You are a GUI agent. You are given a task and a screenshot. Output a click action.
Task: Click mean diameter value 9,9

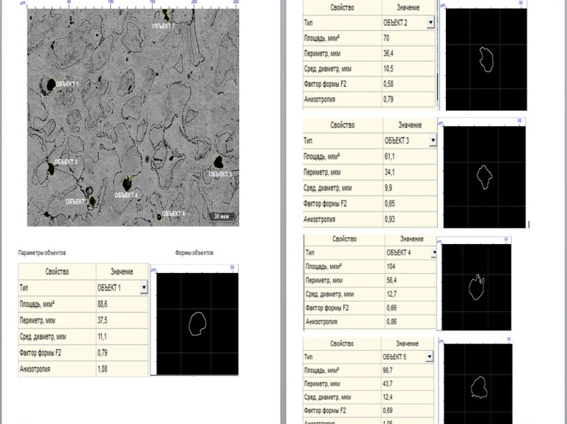point(388,188)
